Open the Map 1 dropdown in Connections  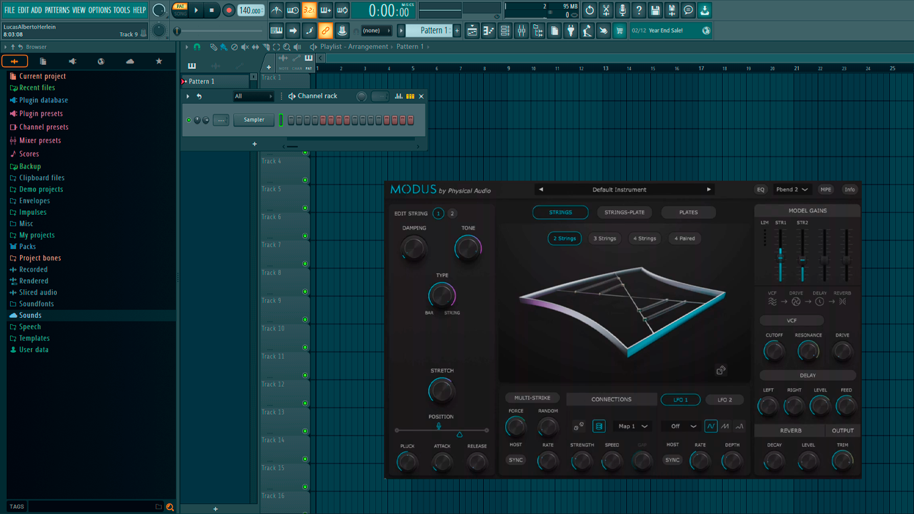(633, 426)
